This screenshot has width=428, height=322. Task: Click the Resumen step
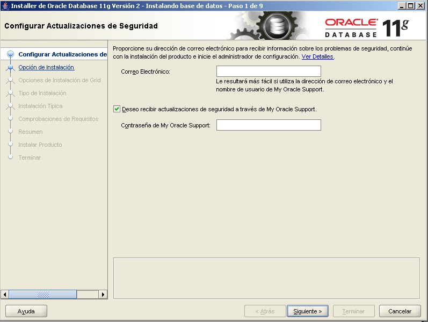click(x=30, y=132)
